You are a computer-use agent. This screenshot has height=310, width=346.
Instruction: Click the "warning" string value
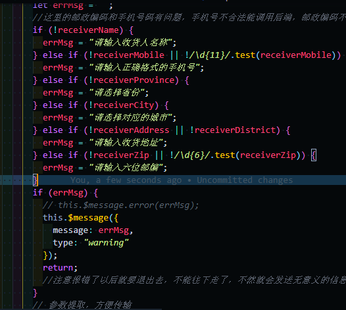[x=106, y=243]
